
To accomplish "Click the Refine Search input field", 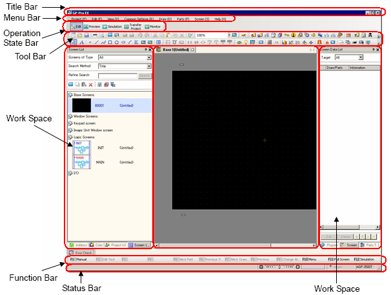I will coord(117,76).
